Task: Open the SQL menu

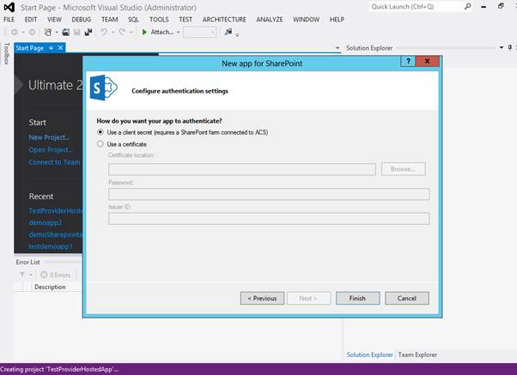Action: (133, 20)
